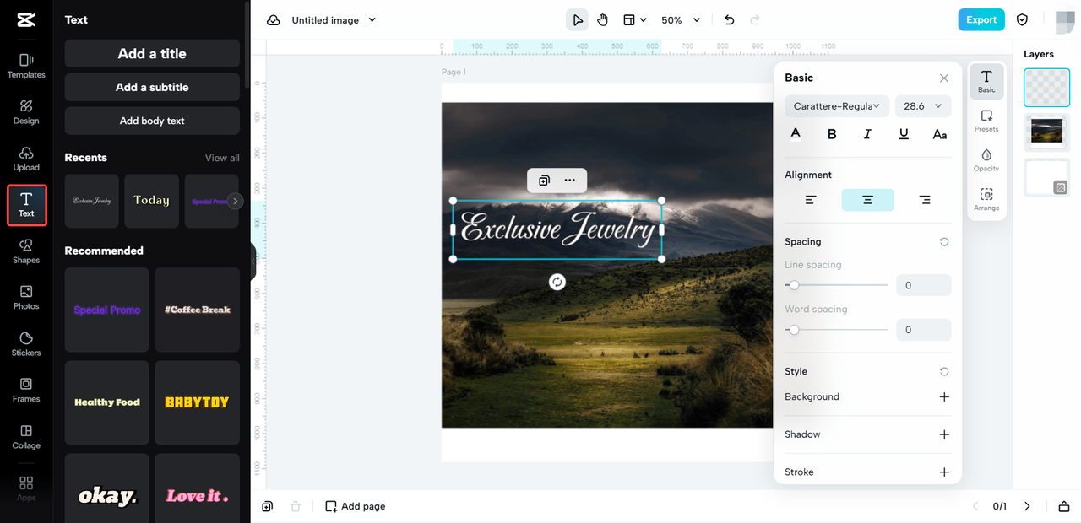Reset the Style settings
Image resolution: width=1081 pixels, height=523 pixels.
tap(944, 372)
